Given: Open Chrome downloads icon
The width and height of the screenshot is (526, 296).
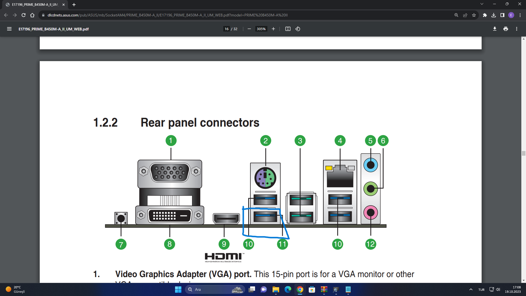Looking at the screenshot, I should pos(494,15).
